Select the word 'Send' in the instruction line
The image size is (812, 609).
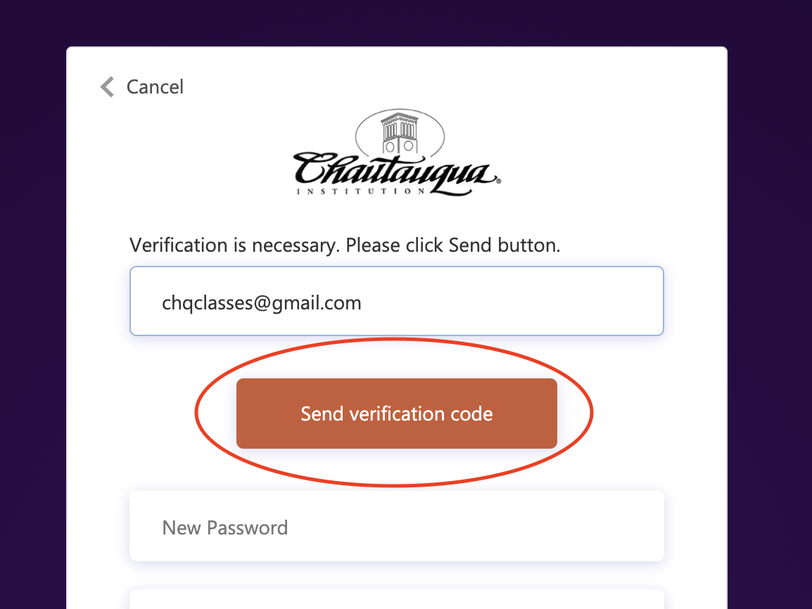click(x=470, y=245)
